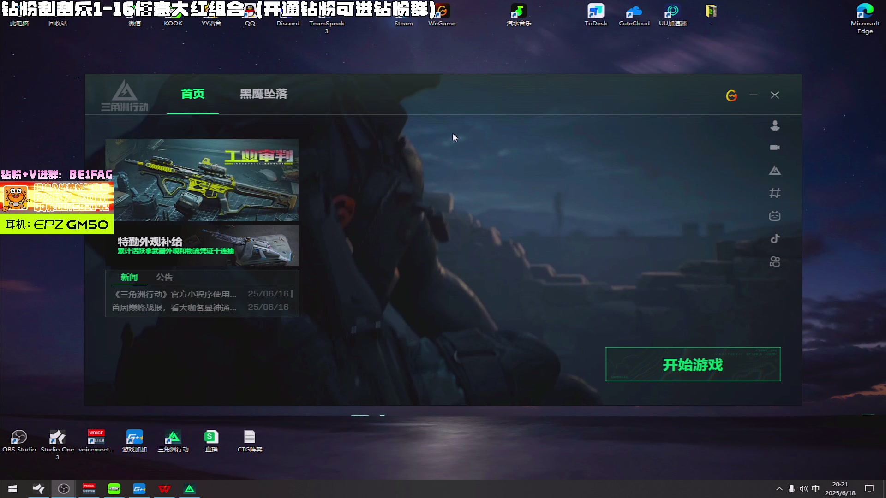
Task: Open the 工业审判 weapon banner
Action: [202, 180]
